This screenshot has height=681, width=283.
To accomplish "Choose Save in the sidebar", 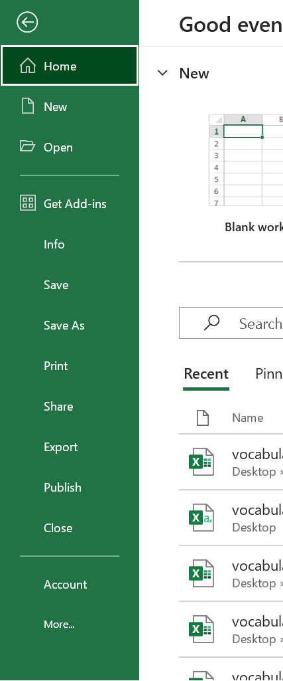I will click(x=70, y=284).
